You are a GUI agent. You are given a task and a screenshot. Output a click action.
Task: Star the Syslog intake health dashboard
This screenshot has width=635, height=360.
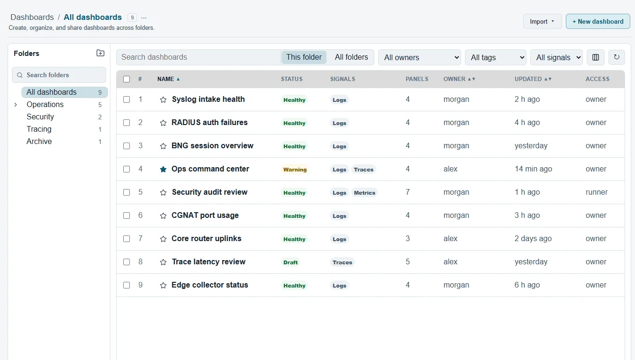click(163, 99)
